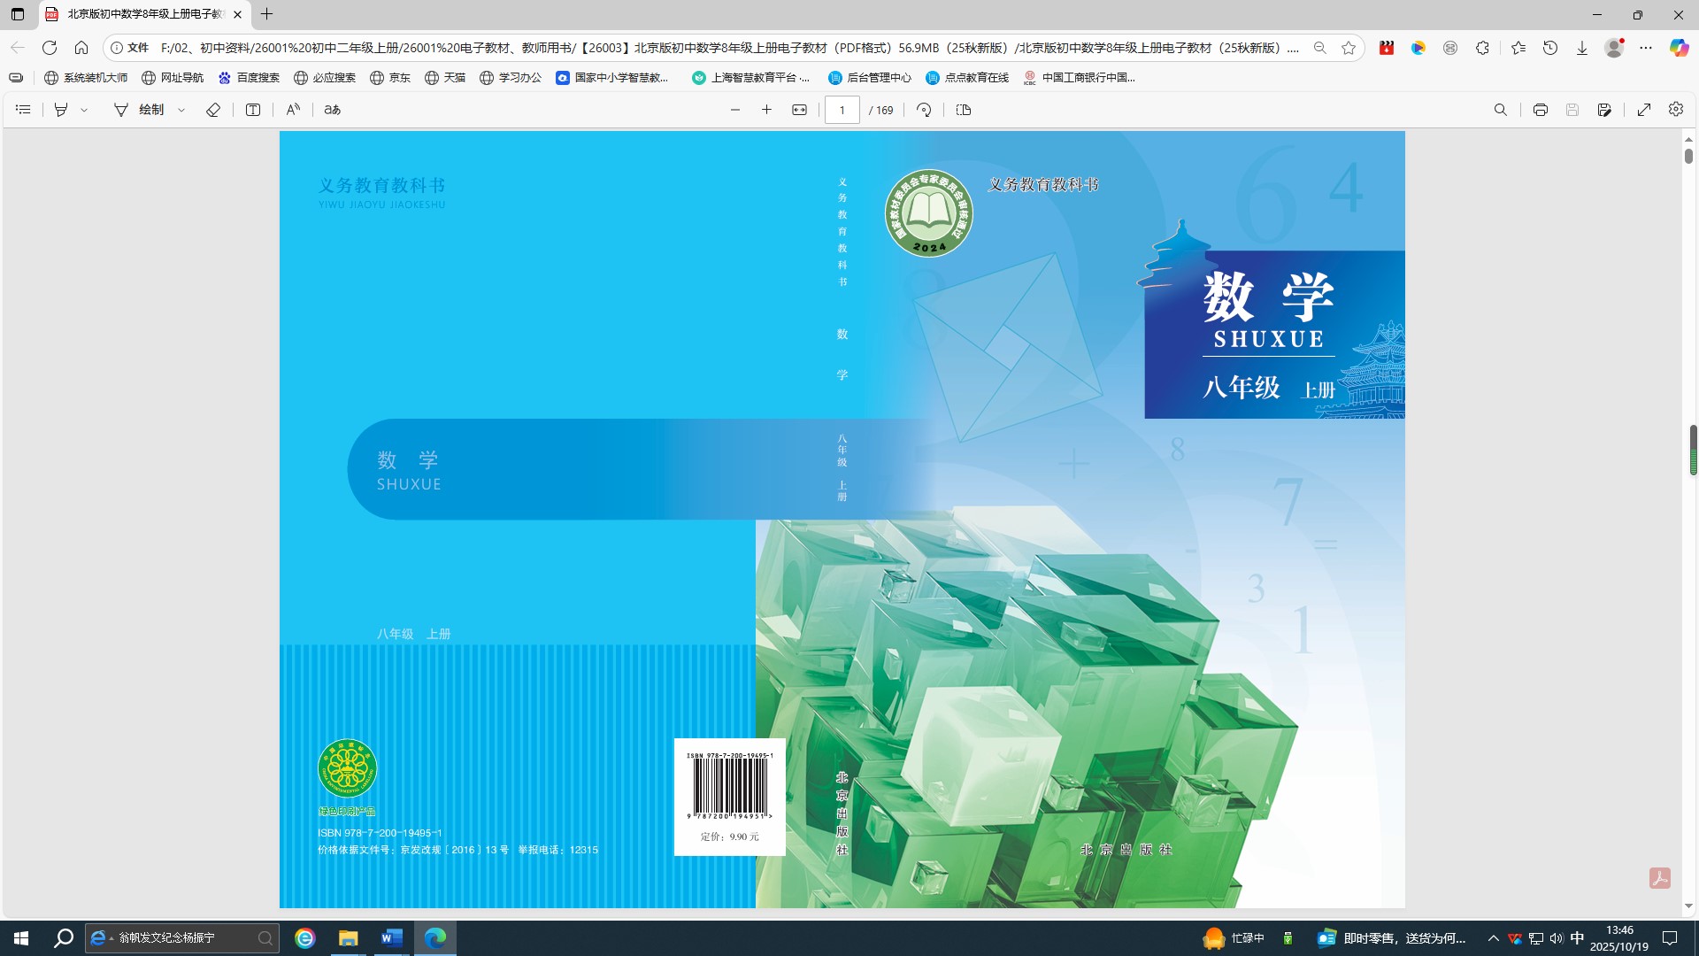Open the 国家中小学智慧教育 bookmark
Image resolution: width=1699 pixels, height=956 pixels.
click(612, 78)
